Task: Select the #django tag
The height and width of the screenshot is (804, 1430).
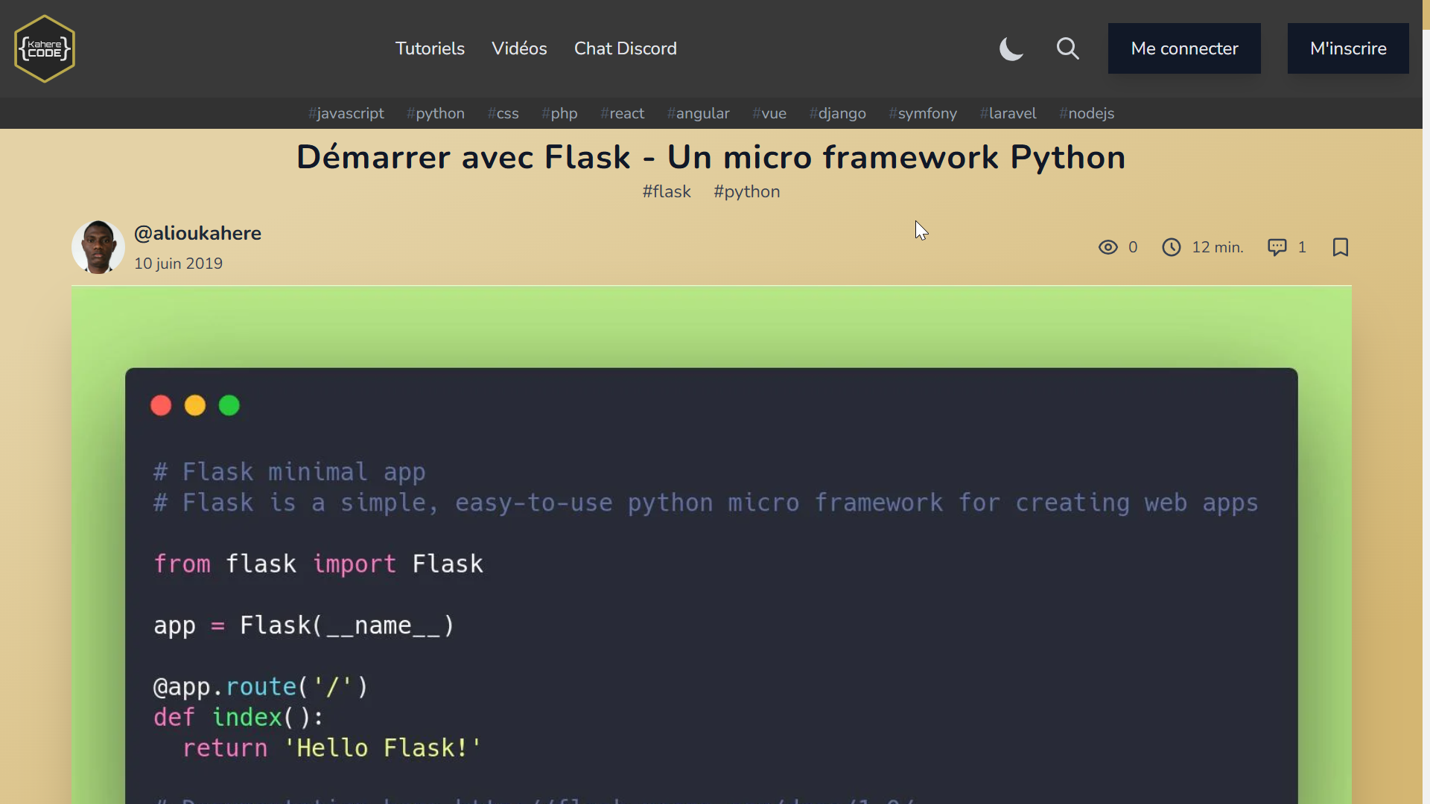Action: tap(838, 113)
